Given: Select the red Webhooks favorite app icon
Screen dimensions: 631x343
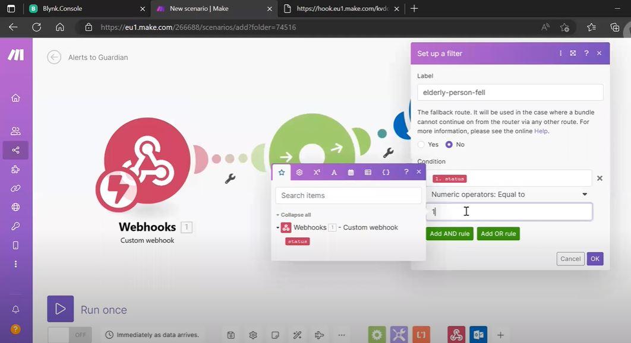Looking at the screenshot, I should point(456,335).
